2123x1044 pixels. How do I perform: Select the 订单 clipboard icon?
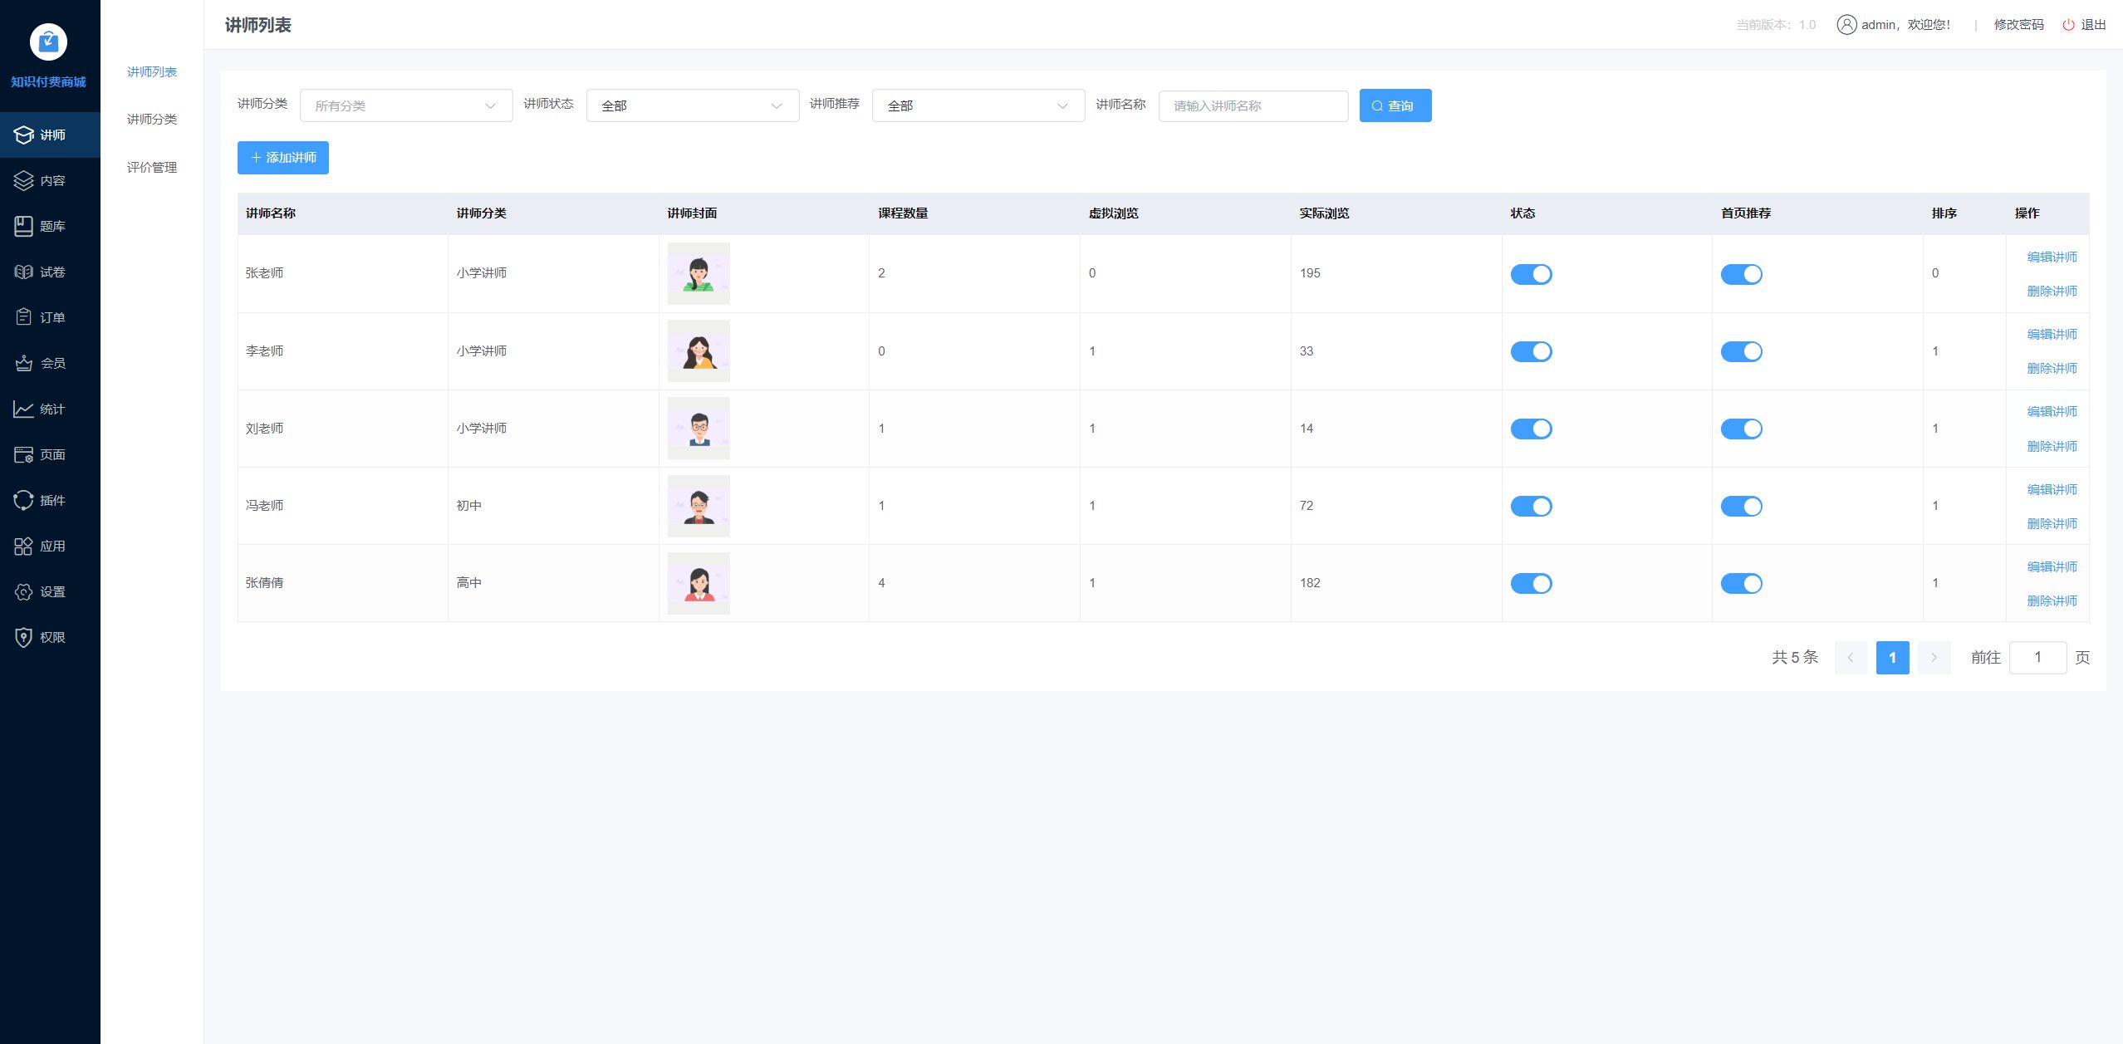coord(24,317)
